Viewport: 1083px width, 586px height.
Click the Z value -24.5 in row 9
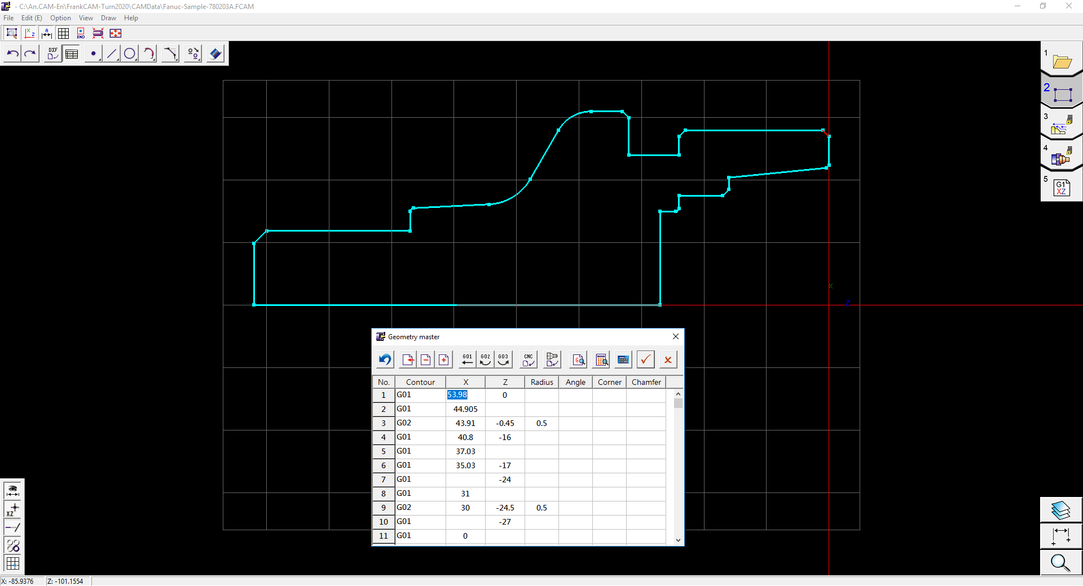tap(505, 508)
